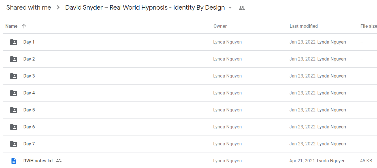
Task: Select the Day 7 folder icon
Action: tap(14, 144)
